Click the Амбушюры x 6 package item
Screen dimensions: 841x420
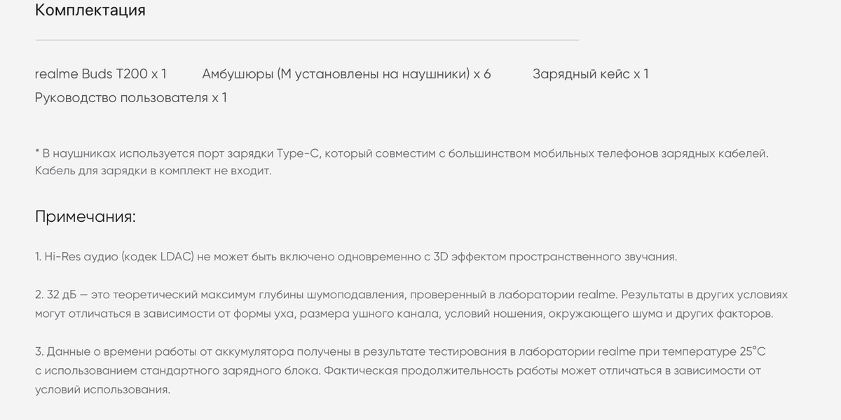[346, 73]
